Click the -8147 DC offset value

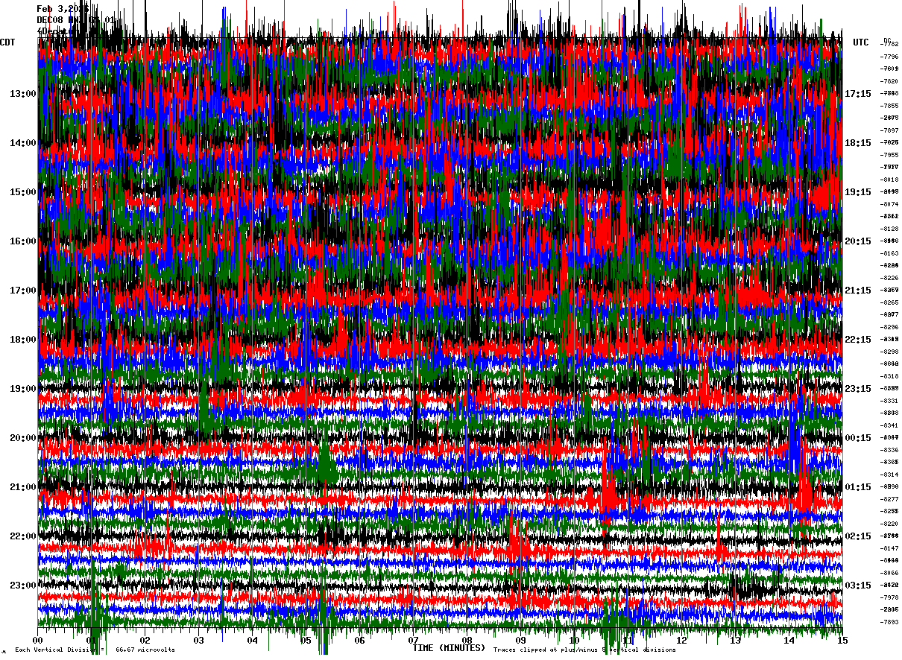(889, 548)
